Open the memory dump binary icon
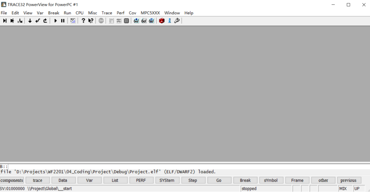This screenshot has width=370, height=192. point(119,21)
